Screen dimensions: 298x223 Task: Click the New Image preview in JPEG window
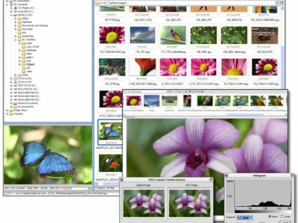[190, 203]
